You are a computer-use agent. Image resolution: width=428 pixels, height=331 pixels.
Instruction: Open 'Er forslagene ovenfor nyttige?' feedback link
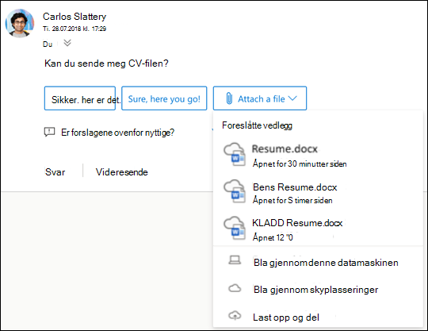click(117, 133)
